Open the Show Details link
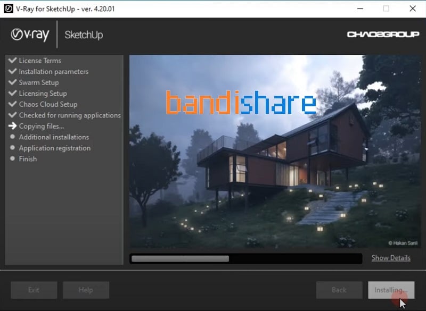 [x=391, y=258]
